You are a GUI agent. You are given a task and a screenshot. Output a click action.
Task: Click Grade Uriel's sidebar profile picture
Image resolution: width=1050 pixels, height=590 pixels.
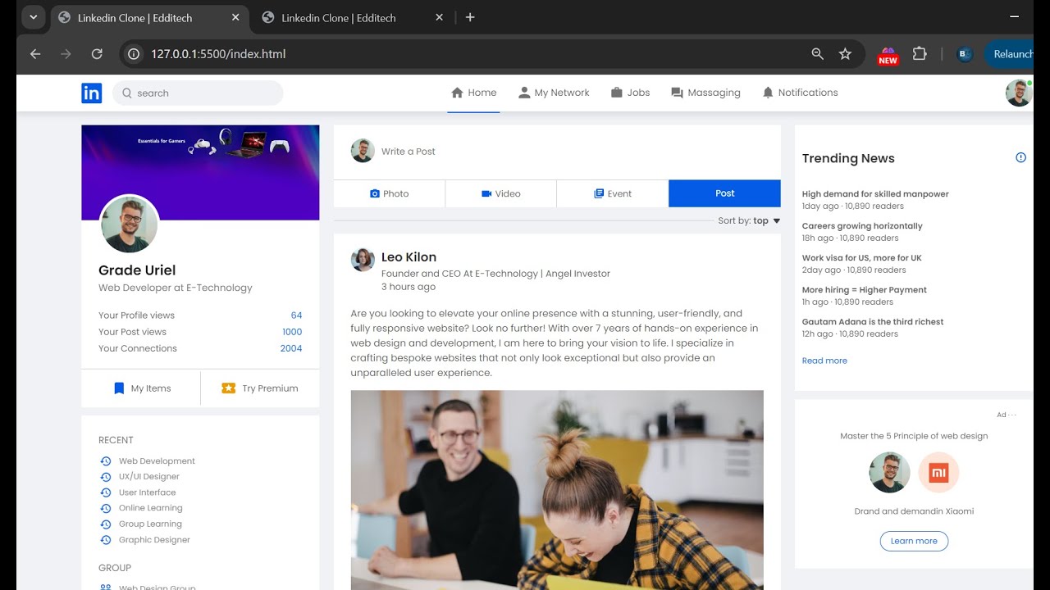pyautogui.click(x=130, y=225)
